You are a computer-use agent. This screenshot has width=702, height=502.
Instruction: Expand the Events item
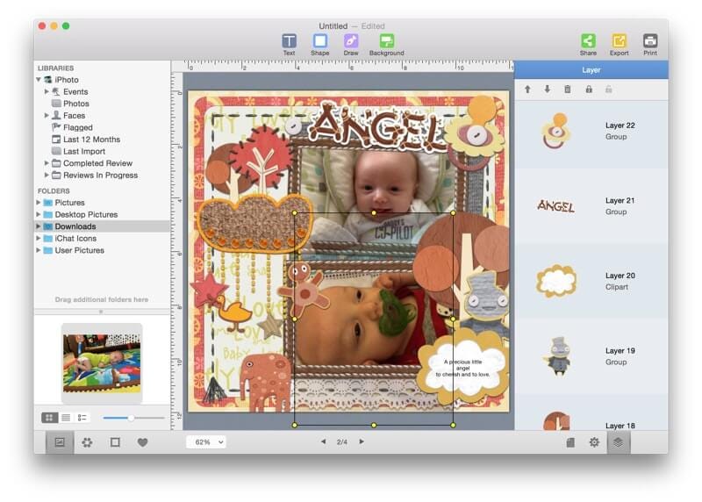click(x=47, y=91)
